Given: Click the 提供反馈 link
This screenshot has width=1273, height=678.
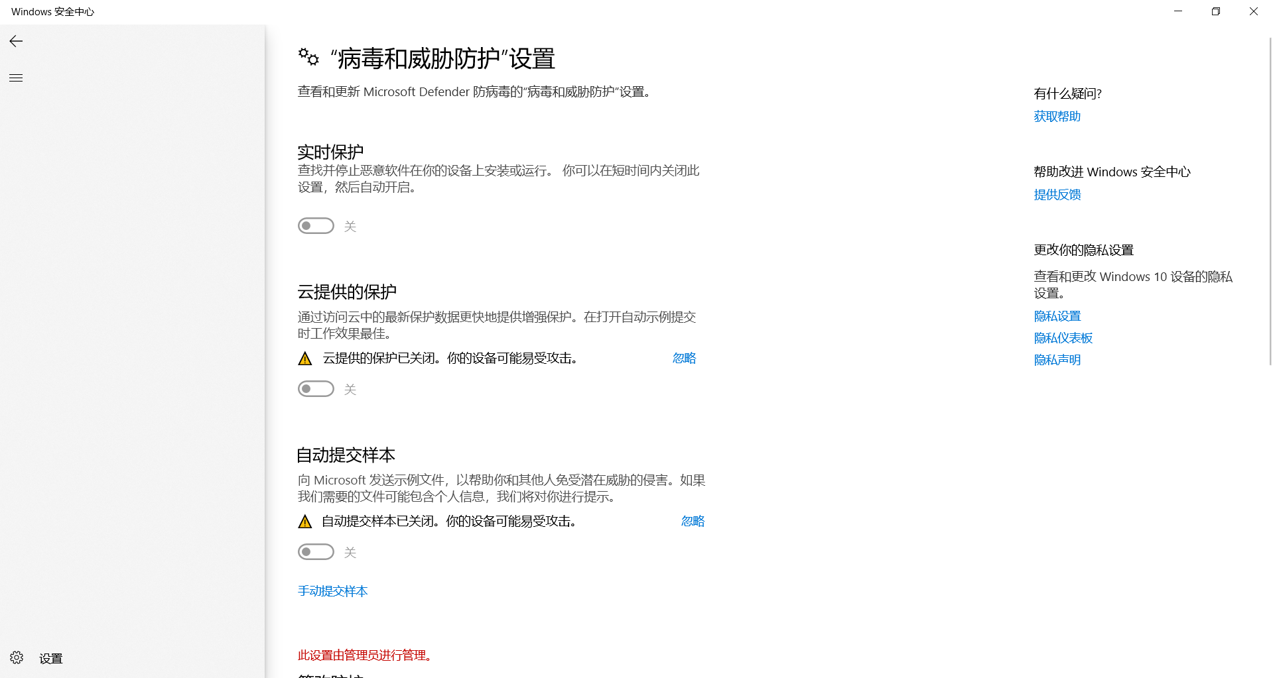Looking at the screenshot, I should (x=1057, y=195).
